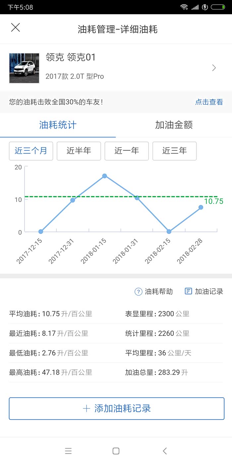Tap 点击查看 ranking link
This screenshot has height=465, width=232.
pos(209,102)
